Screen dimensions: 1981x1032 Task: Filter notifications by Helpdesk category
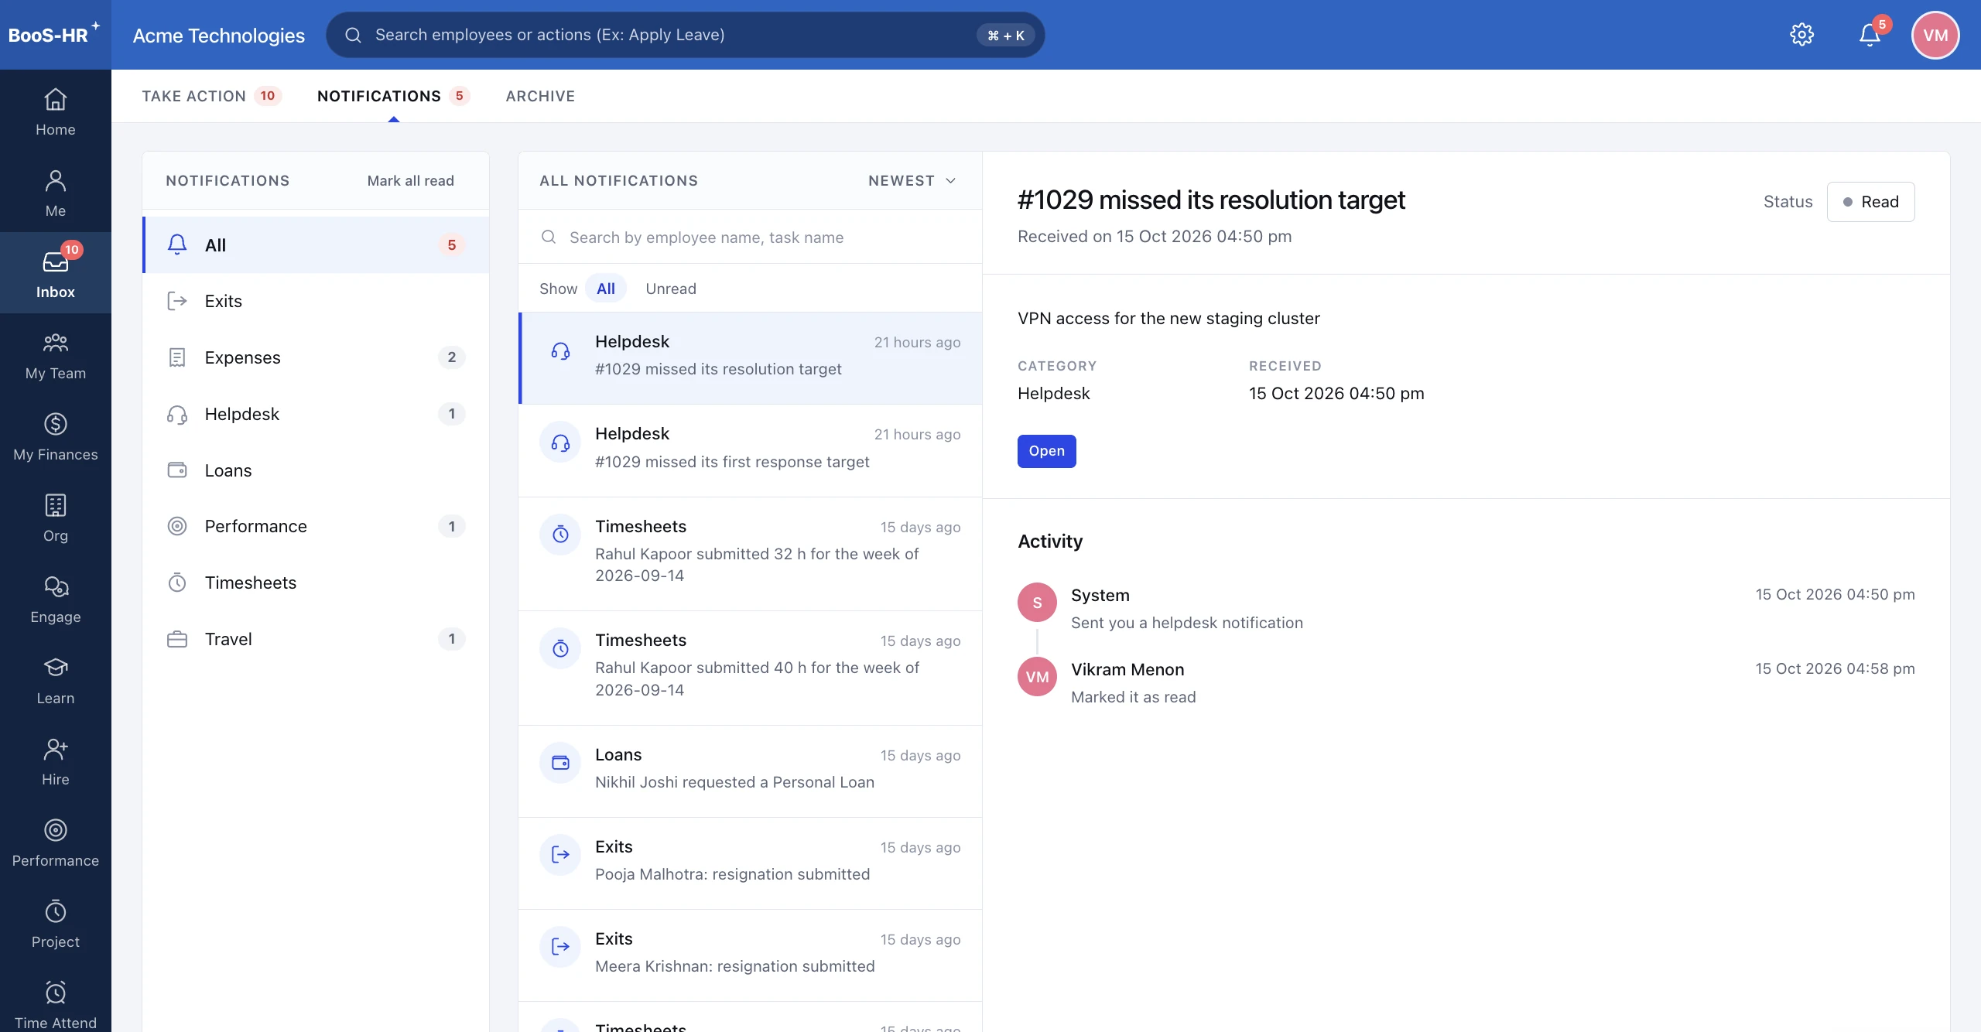(x=316, y=414)
